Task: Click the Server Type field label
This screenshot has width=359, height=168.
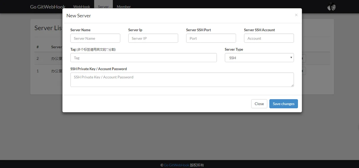Action: pos(234,49)
